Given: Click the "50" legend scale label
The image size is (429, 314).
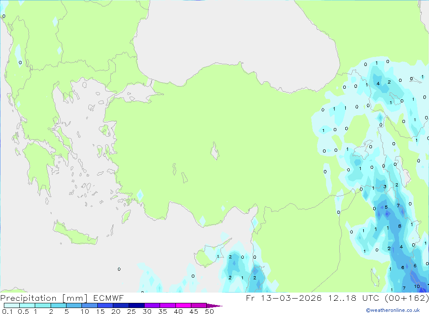Looking at the screenshot, I should pyautogui.click(x=209, y=311).
